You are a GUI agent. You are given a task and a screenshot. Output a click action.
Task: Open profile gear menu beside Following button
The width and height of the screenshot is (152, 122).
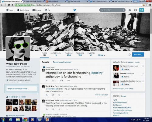point(130,55)
